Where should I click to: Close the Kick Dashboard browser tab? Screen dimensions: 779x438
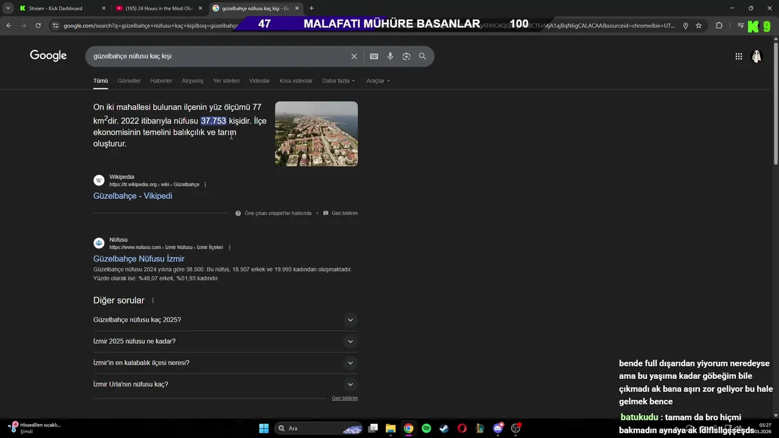click(103, 9)
